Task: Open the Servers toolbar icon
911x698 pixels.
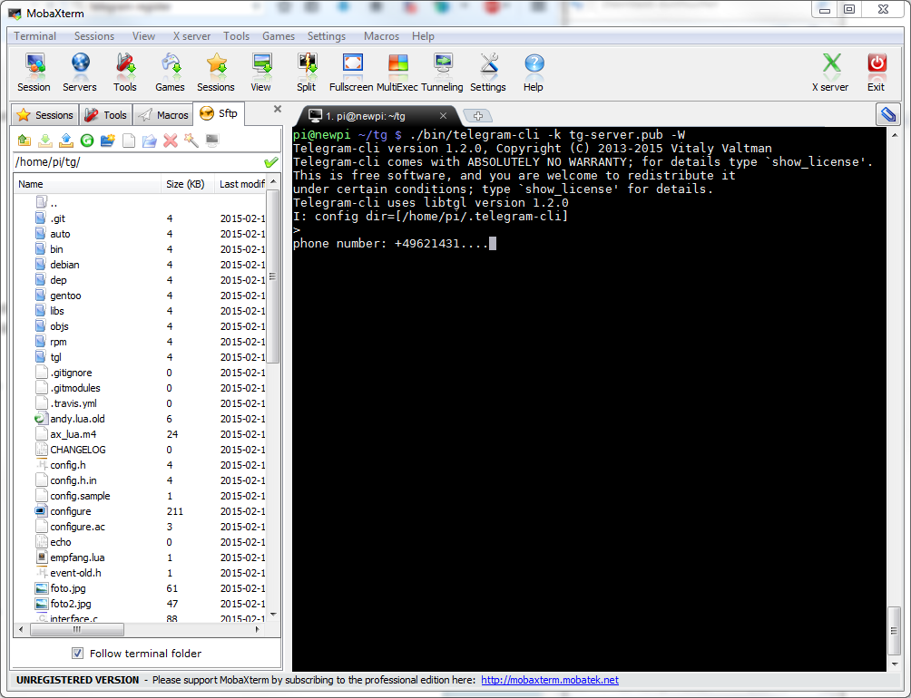Action: 80,72
